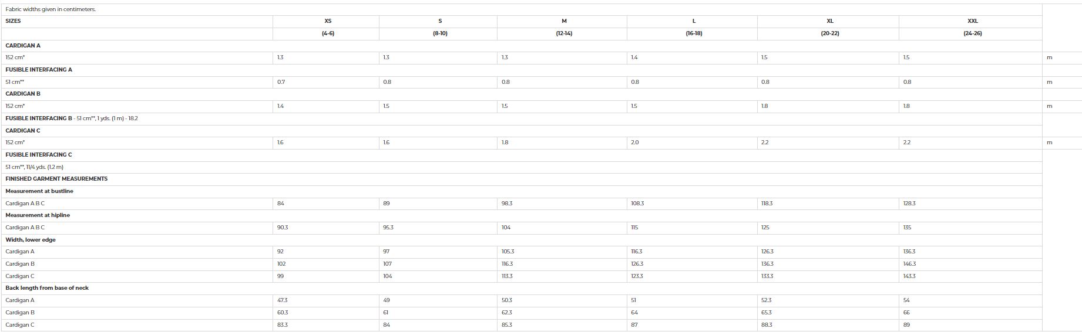Click Back length from base of neck heading
Screen dimensions: 1082x332
click(47, 288)
